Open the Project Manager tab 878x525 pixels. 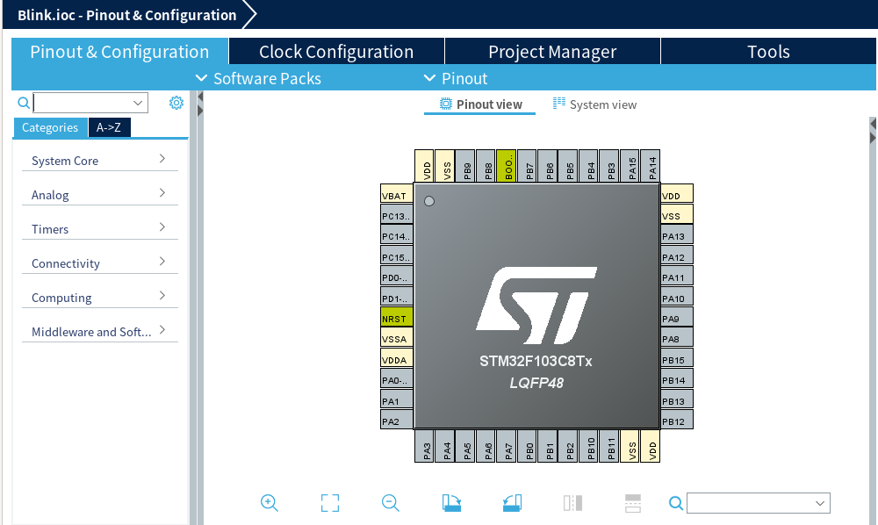552,52
